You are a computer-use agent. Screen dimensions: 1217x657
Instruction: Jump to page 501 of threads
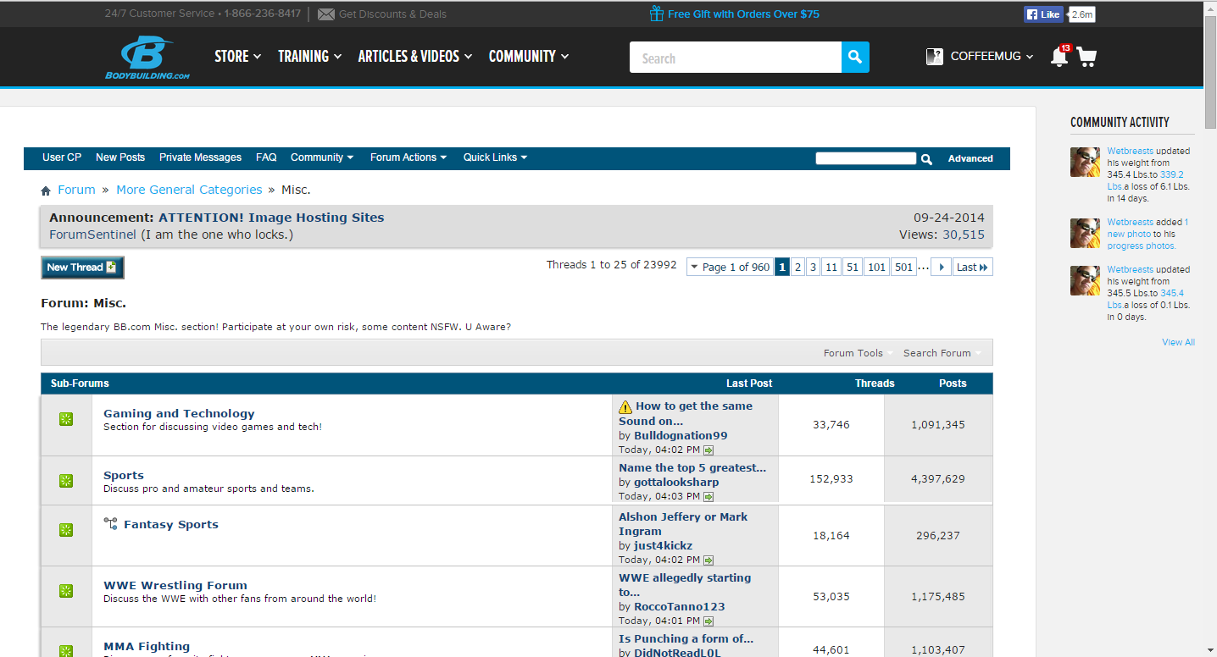[x=904, y=268]
